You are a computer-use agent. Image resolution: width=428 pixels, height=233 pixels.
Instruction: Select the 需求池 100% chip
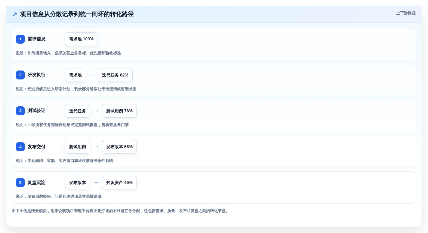click(x=81, y=39)
